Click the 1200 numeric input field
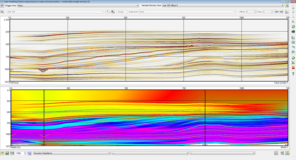This screenshot has height=160, width=296. 20,153
